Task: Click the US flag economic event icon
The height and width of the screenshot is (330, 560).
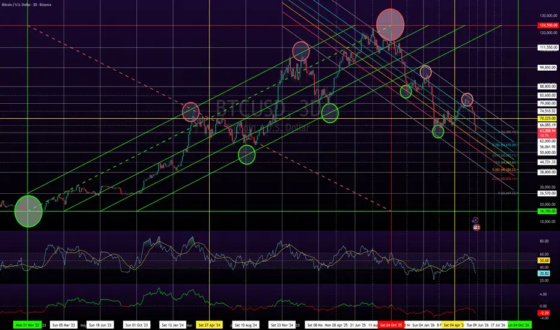Action: pyautogui.click(x=476, y=227)
